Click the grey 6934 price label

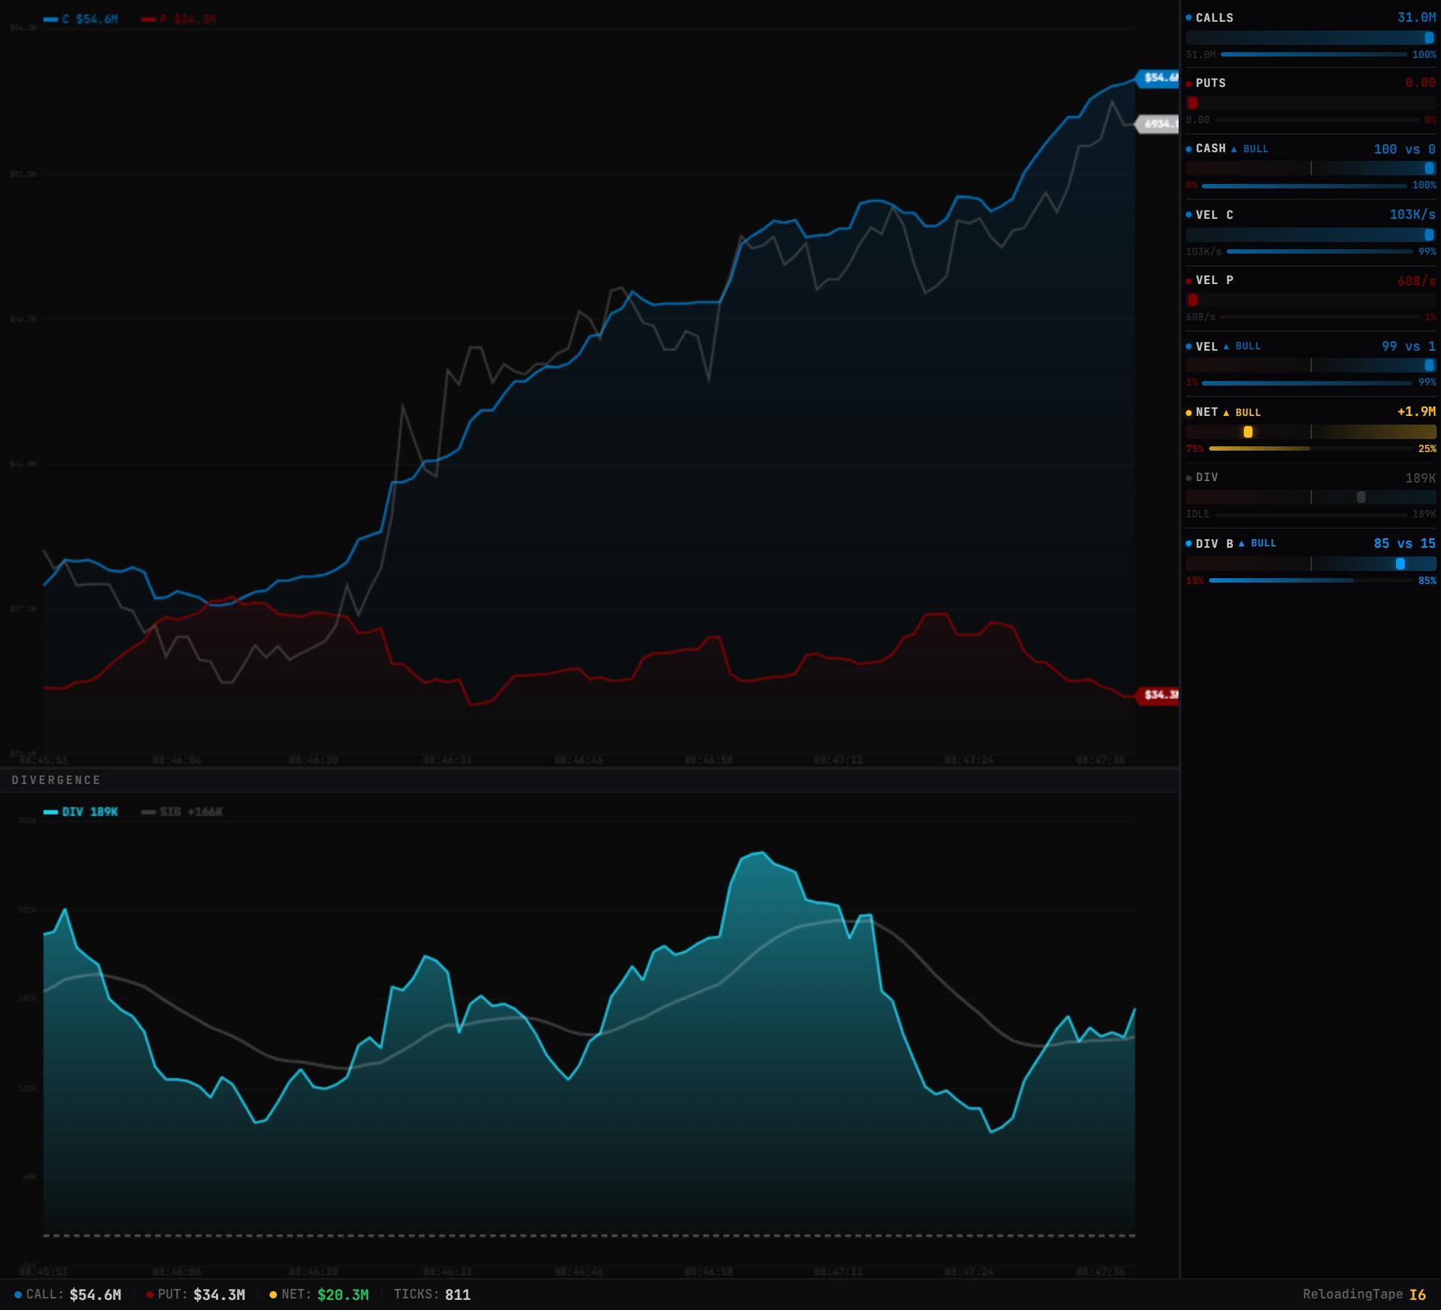[x=1158, y=124]
